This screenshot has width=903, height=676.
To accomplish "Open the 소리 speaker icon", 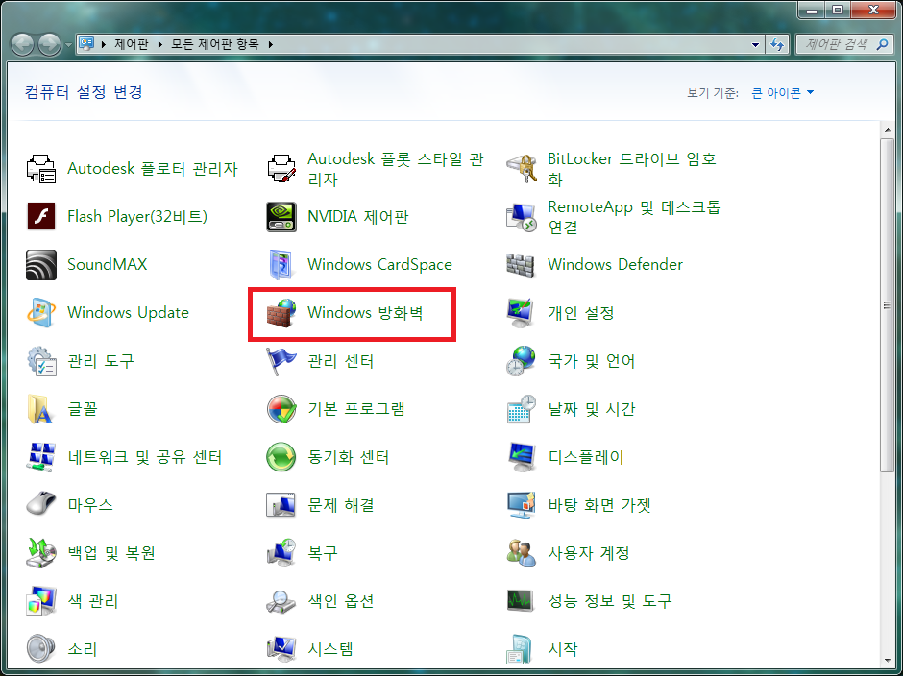I will [41, 649].
